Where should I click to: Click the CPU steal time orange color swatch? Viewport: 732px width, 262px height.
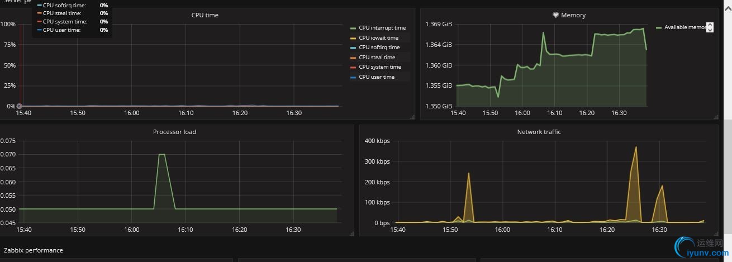click(x=353, y=58)
